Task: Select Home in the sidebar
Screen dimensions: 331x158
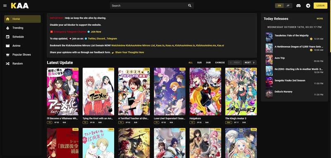Action: click(x=22, y=19)
